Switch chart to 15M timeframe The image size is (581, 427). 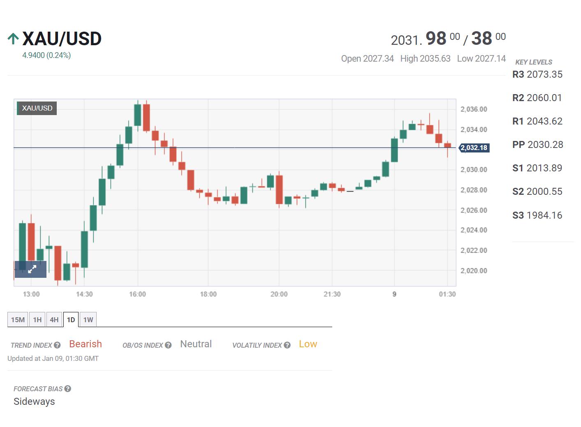coord(18,320)
